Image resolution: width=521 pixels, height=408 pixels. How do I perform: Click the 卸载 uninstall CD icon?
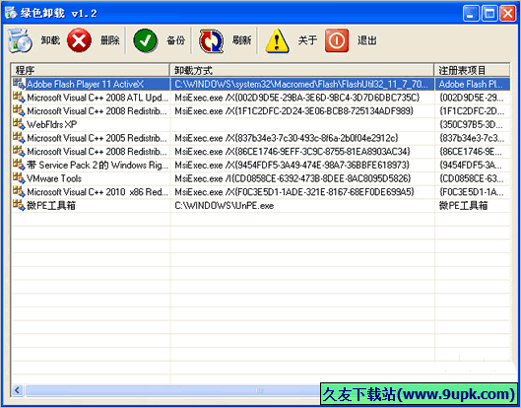click(20, 40)
